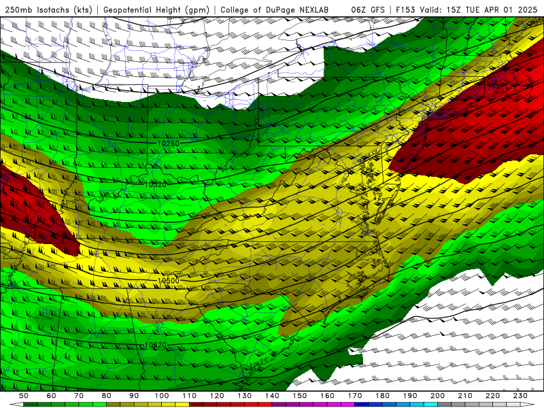This screenshot has height=408, width=544.
Task: Click the 210 value on the color scale
Action: pyautogui.click(x=465, y=396)
